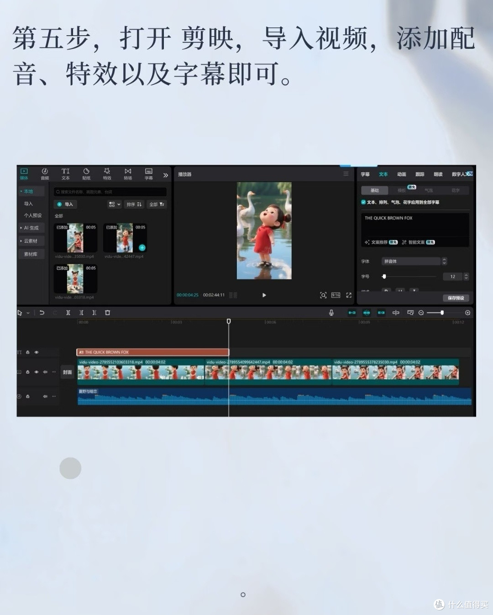Screen dimensions: 493x615
Task: Expand AI 生成 category
Action: coord(31,227)
